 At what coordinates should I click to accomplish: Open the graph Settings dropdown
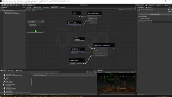point(121,9)
